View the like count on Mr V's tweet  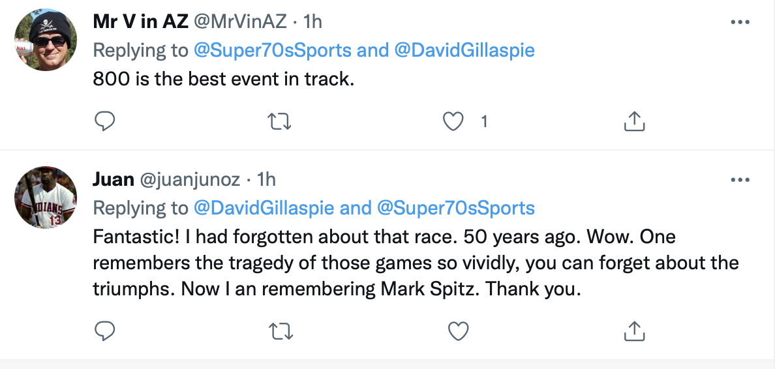tap(484, 121)
